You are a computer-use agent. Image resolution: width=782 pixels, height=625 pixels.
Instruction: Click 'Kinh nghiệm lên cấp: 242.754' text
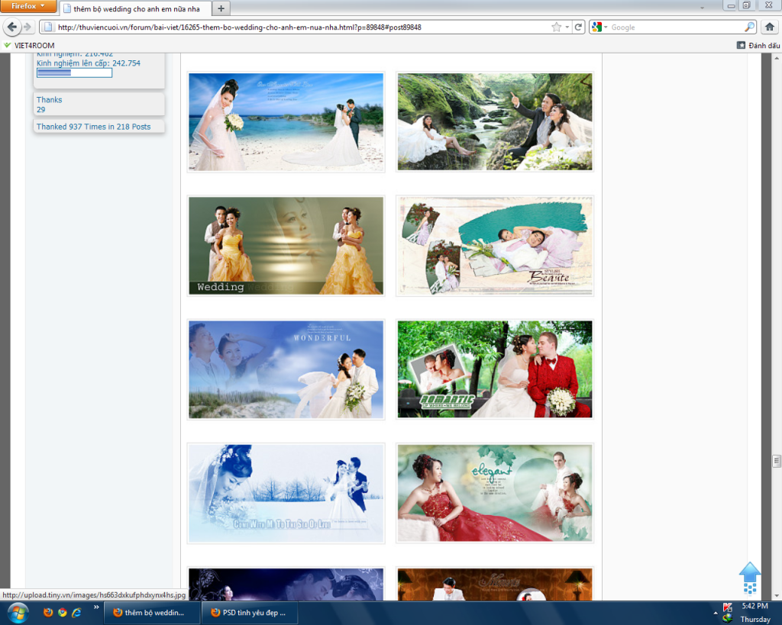pyautogui.click(x=89, y=63)
